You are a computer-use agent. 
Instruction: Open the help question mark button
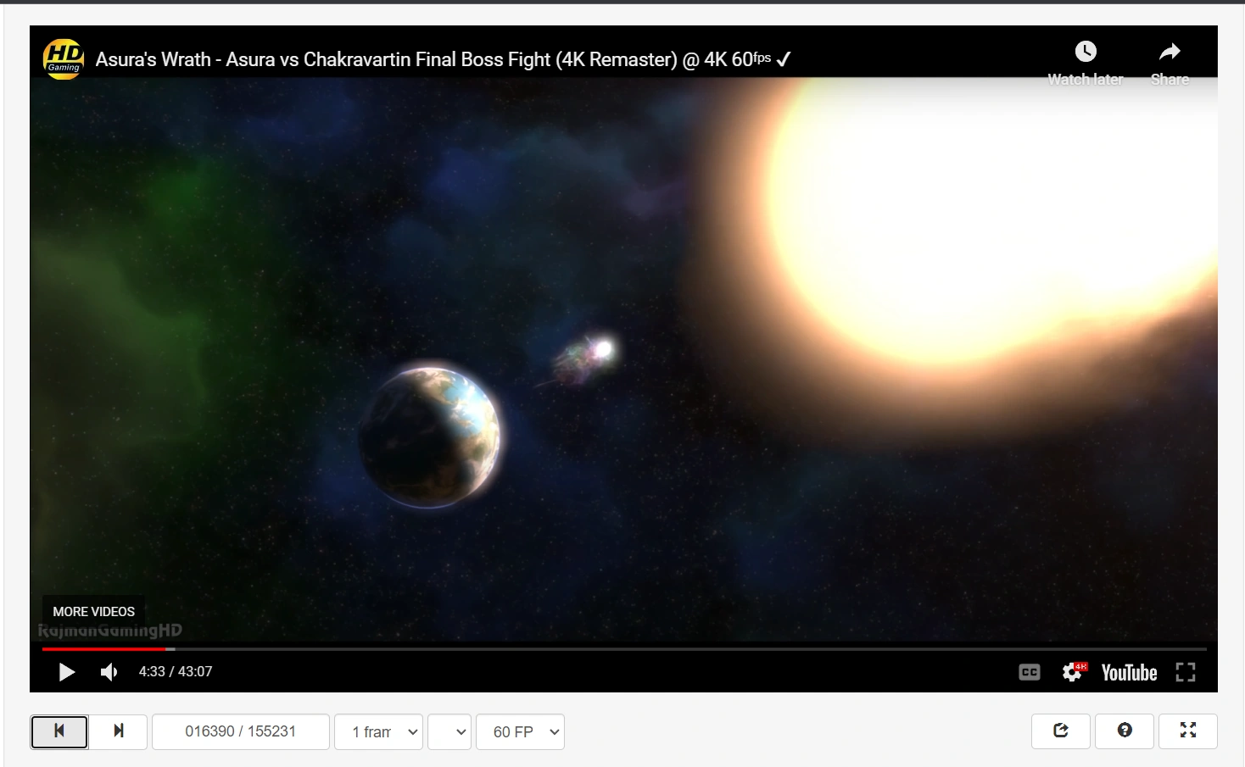1125,731
